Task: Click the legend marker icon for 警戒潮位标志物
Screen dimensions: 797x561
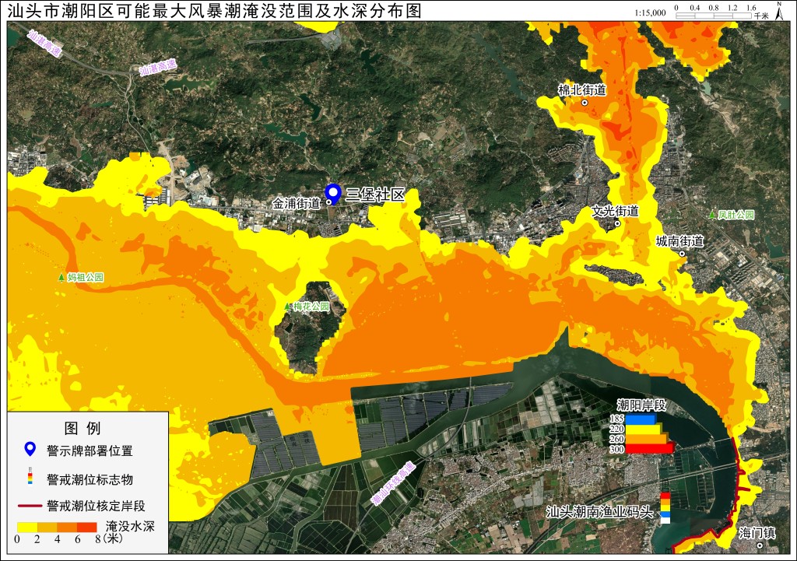Action: click(30, 477)
